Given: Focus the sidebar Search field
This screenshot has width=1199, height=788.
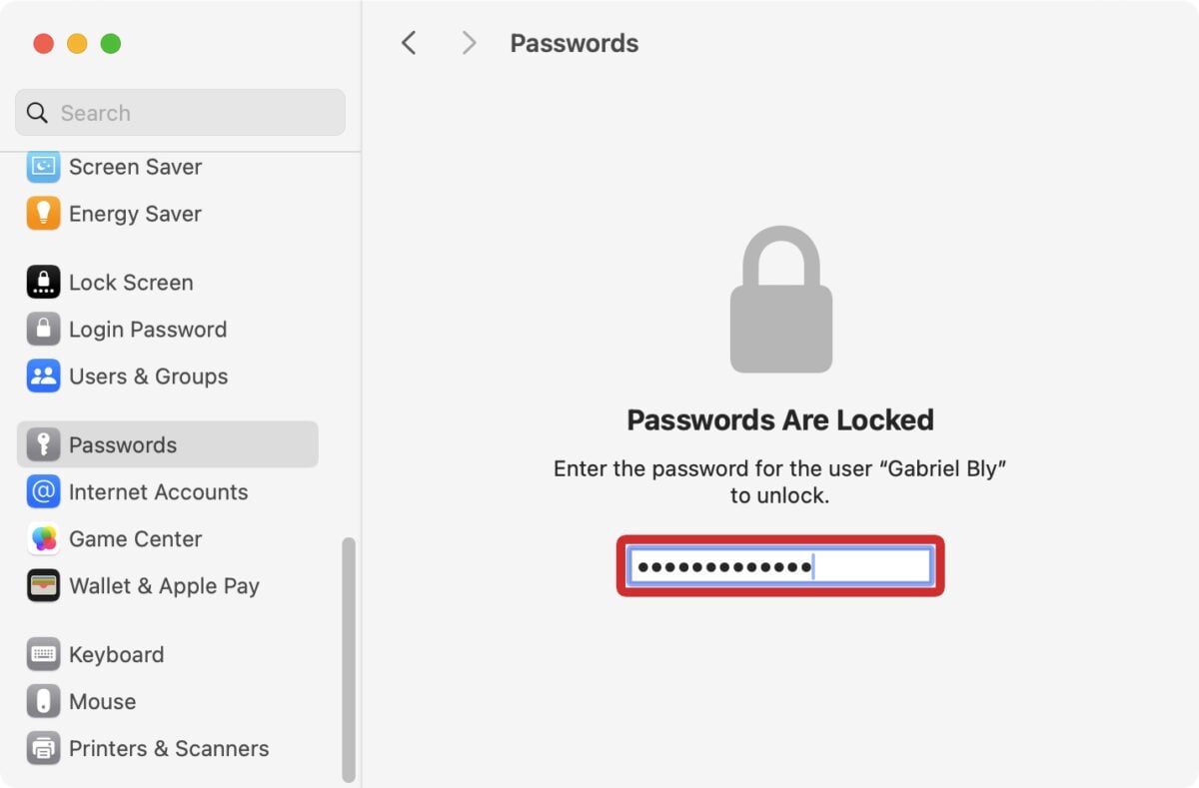Looking at the screenshot, I should pos(190,113).
